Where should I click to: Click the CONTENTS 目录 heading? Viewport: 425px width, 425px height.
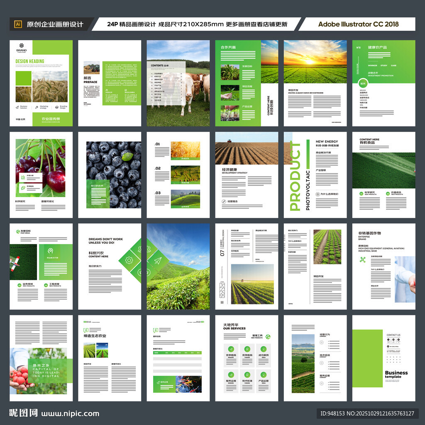pyautogui.click(x=160, y=66)
